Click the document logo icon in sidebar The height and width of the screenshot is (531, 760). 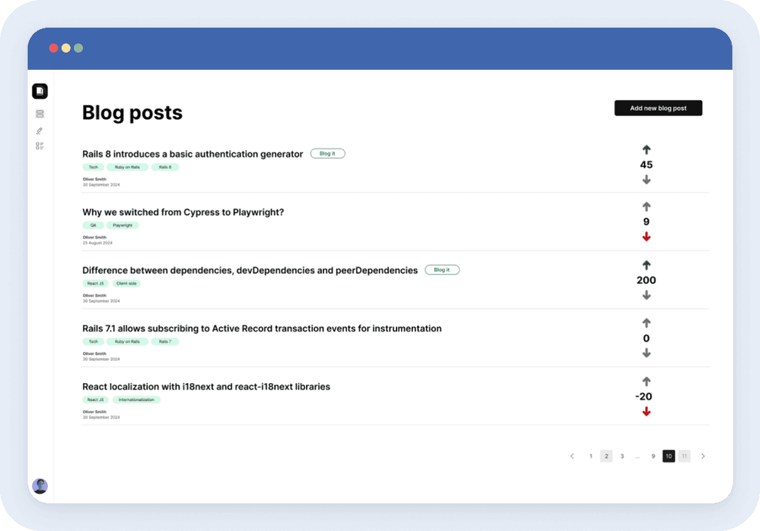pos(39,91)
